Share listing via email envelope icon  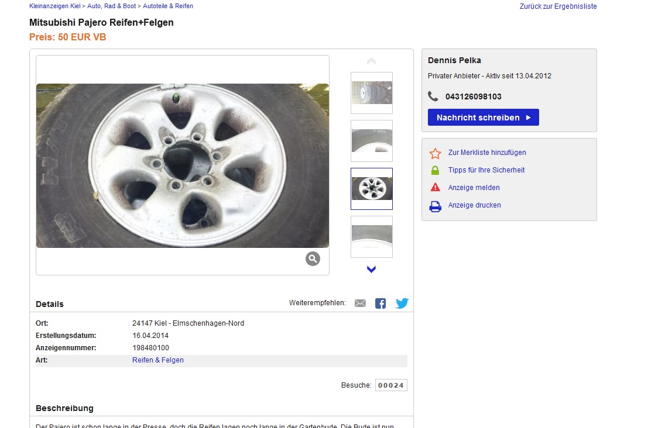(x=360, y=303)
